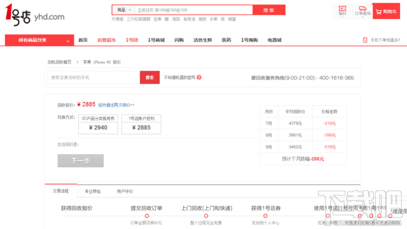Open the 自营超市 nav item
This screenshot has width=407, height=229.
(106, 40)
